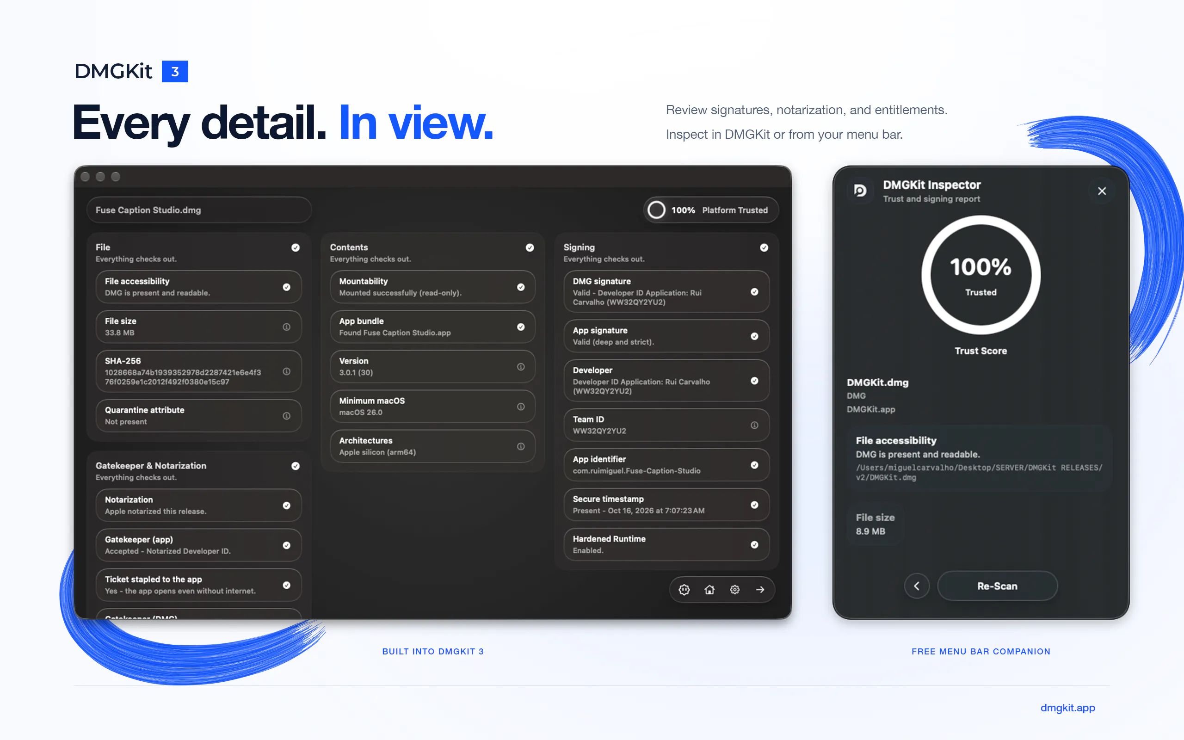
Task: Click checkmark beside Gatekeeper & Notarization header
Action: click(x=296, y=466)
